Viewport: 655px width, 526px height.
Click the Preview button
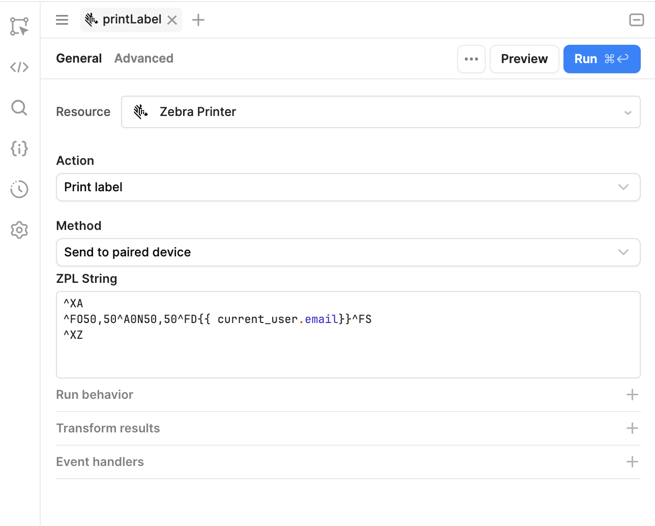[x=524, y=59]
